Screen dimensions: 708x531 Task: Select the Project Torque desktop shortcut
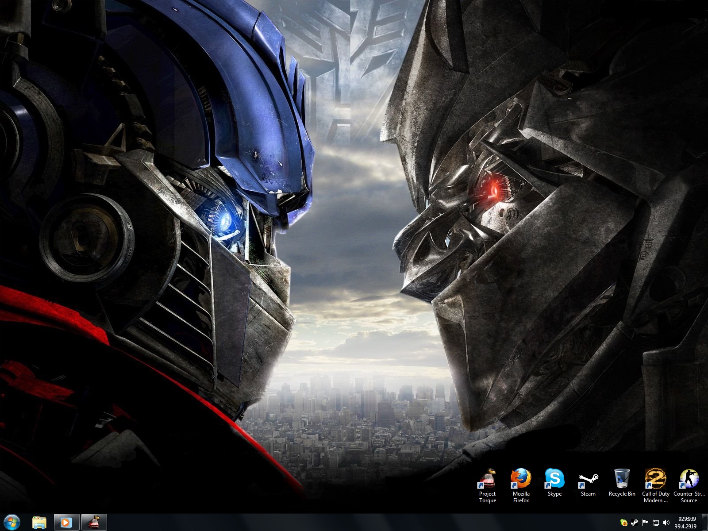pyautogui.click(x=487, y=486)
